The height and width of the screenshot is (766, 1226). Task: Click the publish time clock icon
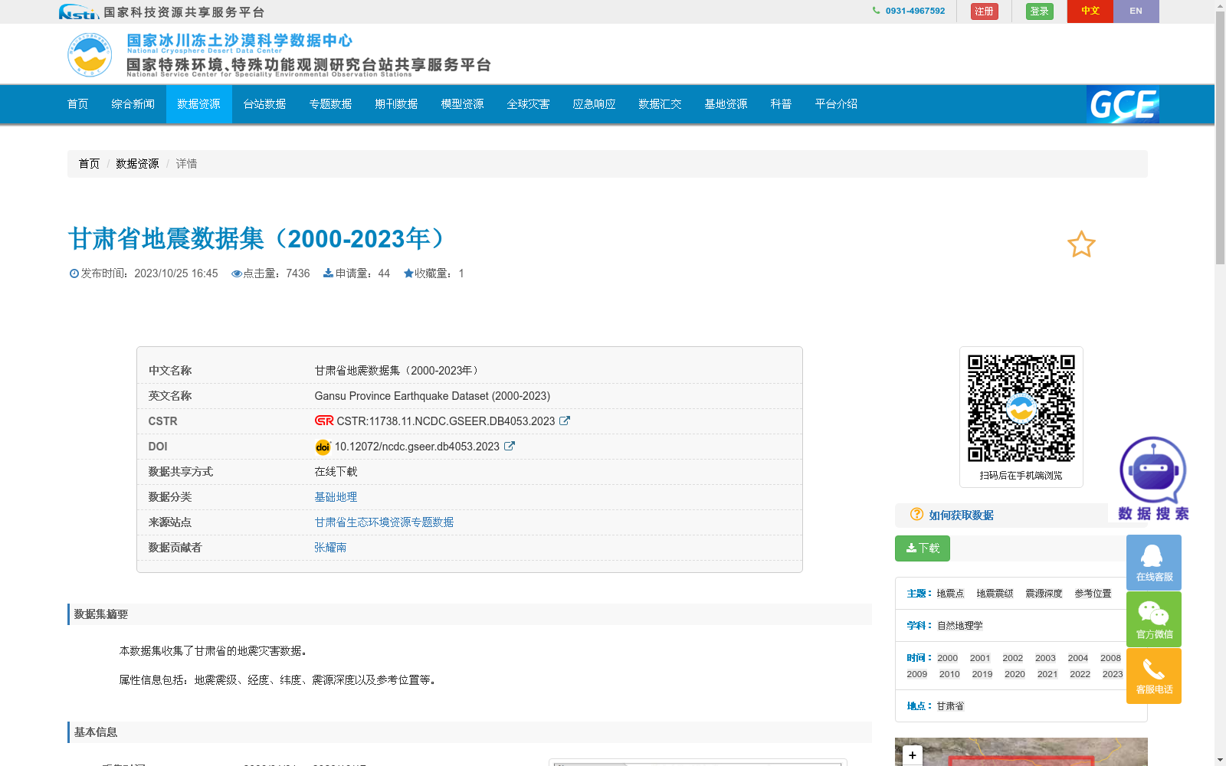pyautogui.click(x=74, y=273)
